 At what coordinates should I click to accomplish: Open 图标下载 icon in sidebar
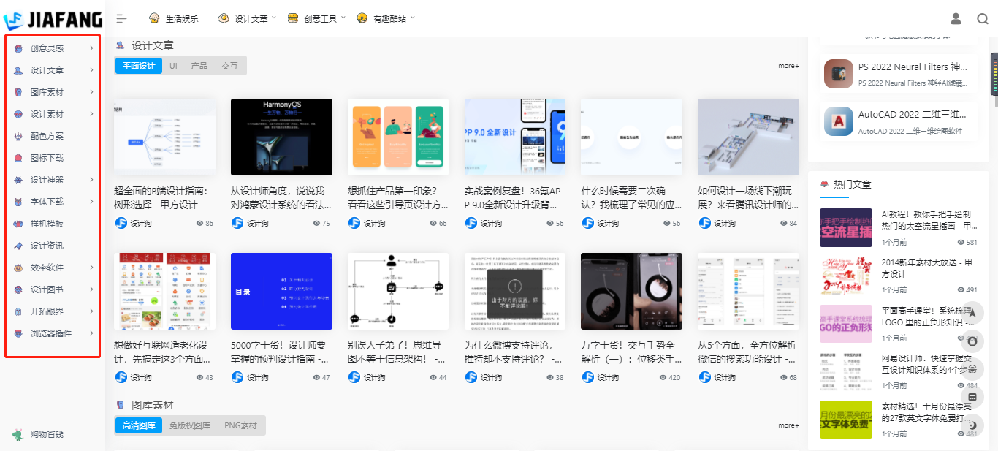[x=18, y=158]
